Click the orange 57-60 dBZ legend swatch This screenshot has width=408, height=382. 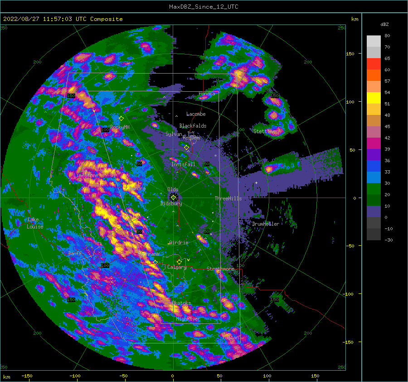click(x=374, y=75)
